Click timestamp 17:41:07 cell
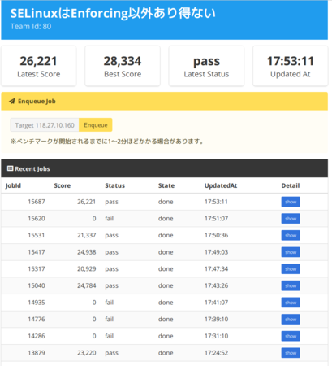 click(216, 303)
